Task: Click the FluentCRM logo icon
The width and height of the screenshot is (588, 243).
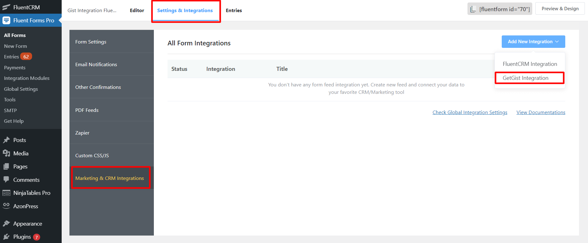Action: pyautogui.click(x=6, y=7)
